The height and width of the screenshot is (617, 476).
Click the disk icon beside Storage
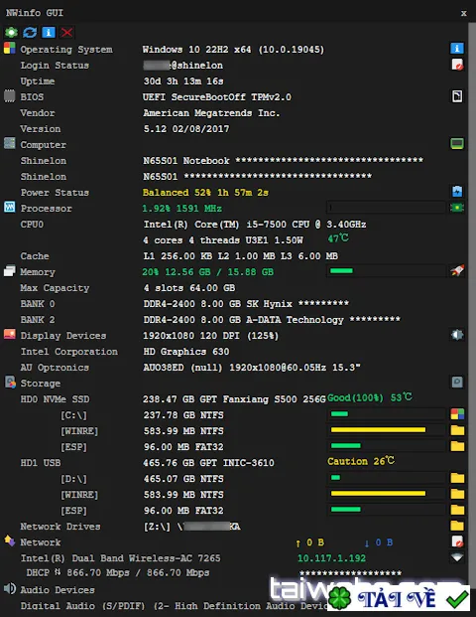(x=457, y=383)
